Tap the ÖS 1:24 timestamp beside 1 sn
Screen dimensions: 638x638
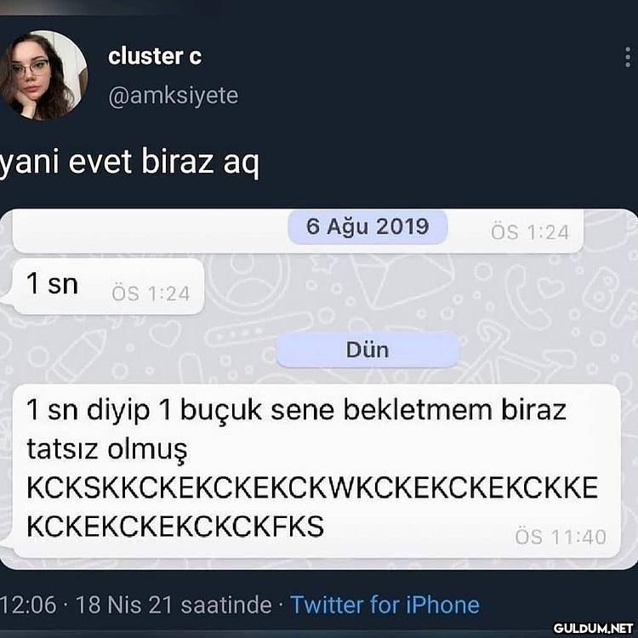pos(151,293)
